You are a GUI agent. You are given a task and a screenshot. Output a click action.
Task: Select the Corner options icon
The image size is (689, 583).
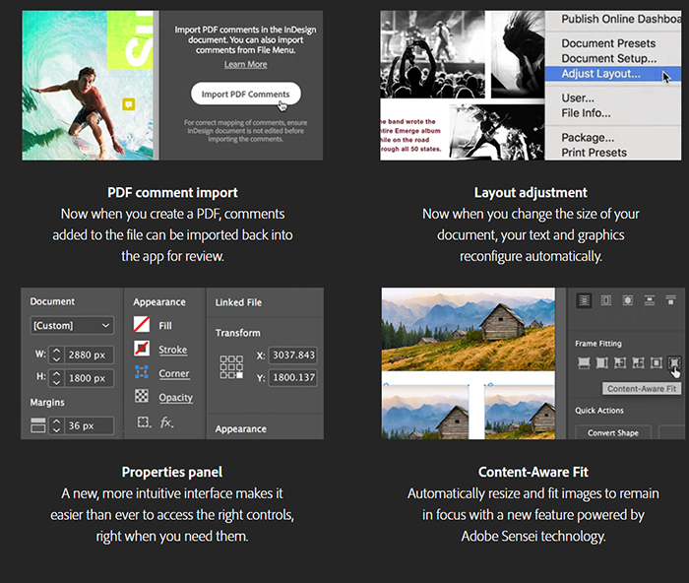coord(142,373)
